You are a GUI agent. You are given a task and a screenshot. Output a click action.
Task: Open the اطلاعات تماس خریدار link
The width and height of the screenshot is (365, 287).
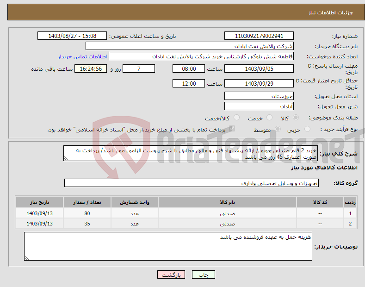[82, 56]
